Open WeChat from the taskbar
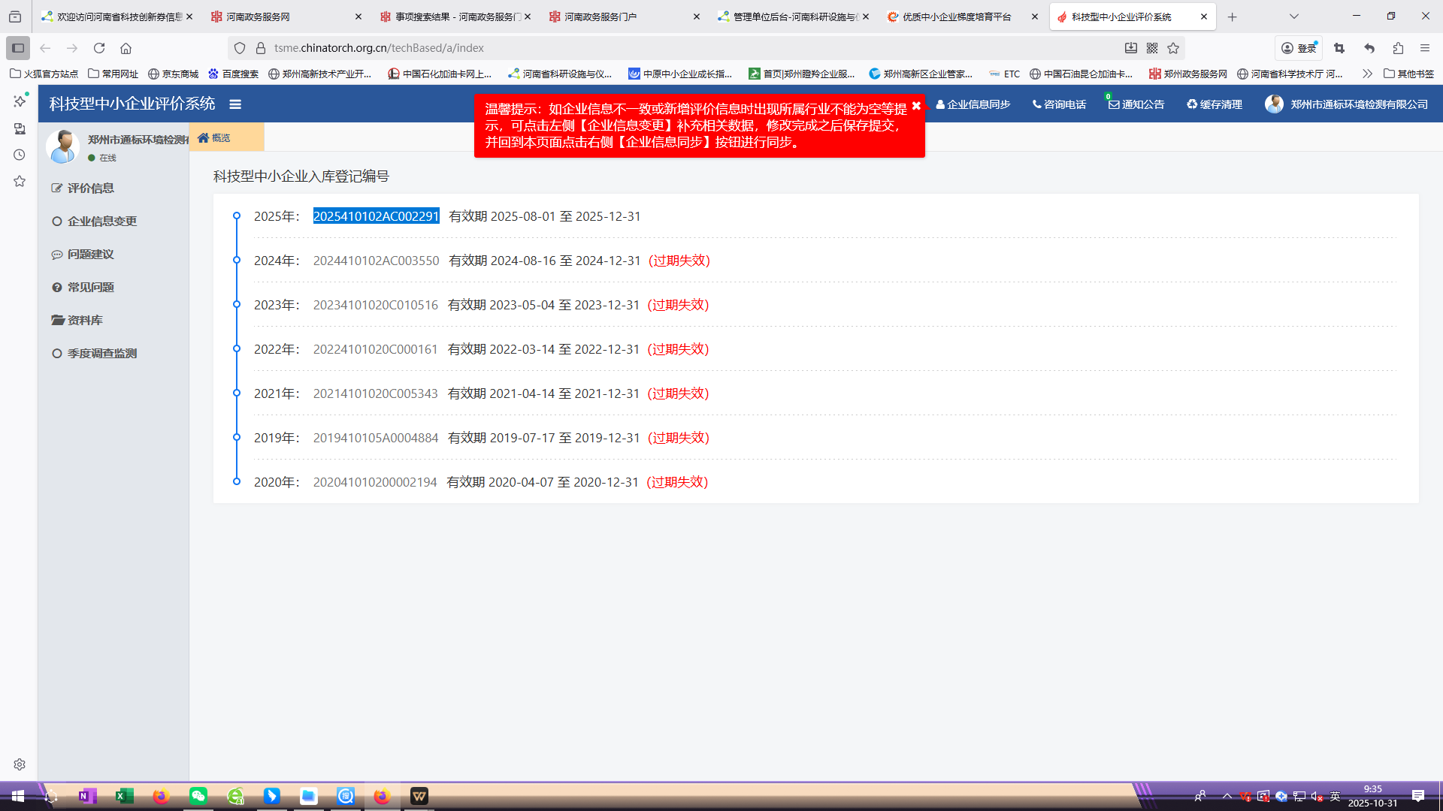 (198, 796)
